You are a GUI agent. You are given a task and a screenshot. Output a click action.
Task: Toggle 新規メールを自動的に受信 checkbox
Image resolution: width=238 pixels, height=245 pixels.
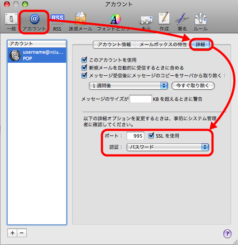(84, 68)
